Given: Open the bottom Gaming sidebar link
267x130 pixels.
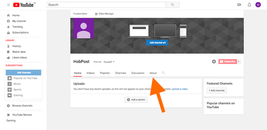Looking at the screenshot, I should point(11,121).
